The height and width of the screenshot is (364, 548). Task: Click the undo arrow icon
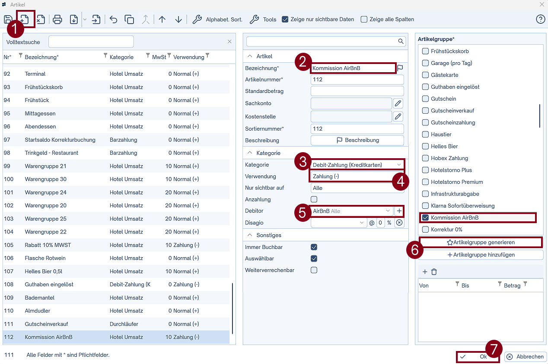click(113, 19)
